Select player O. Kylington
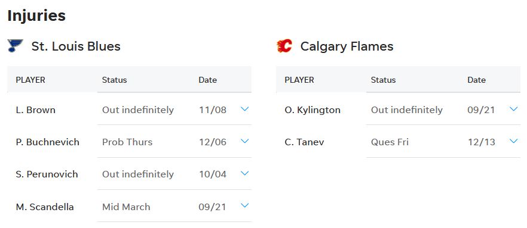The height and width of the screenshot is (228, 527). pyautogui.click(x=312, y=110)
